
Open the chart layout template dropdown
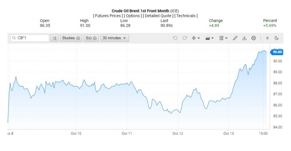223,38
